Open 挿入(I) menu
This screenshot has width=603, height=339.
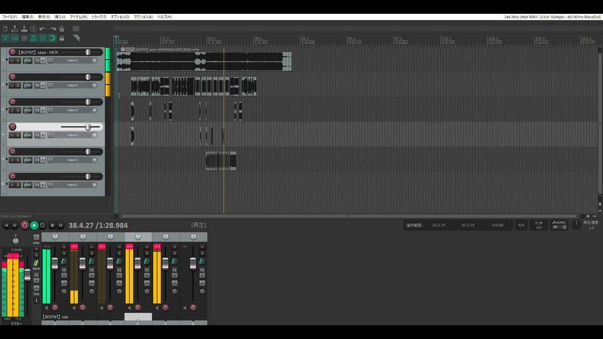[x=60, y=17]
